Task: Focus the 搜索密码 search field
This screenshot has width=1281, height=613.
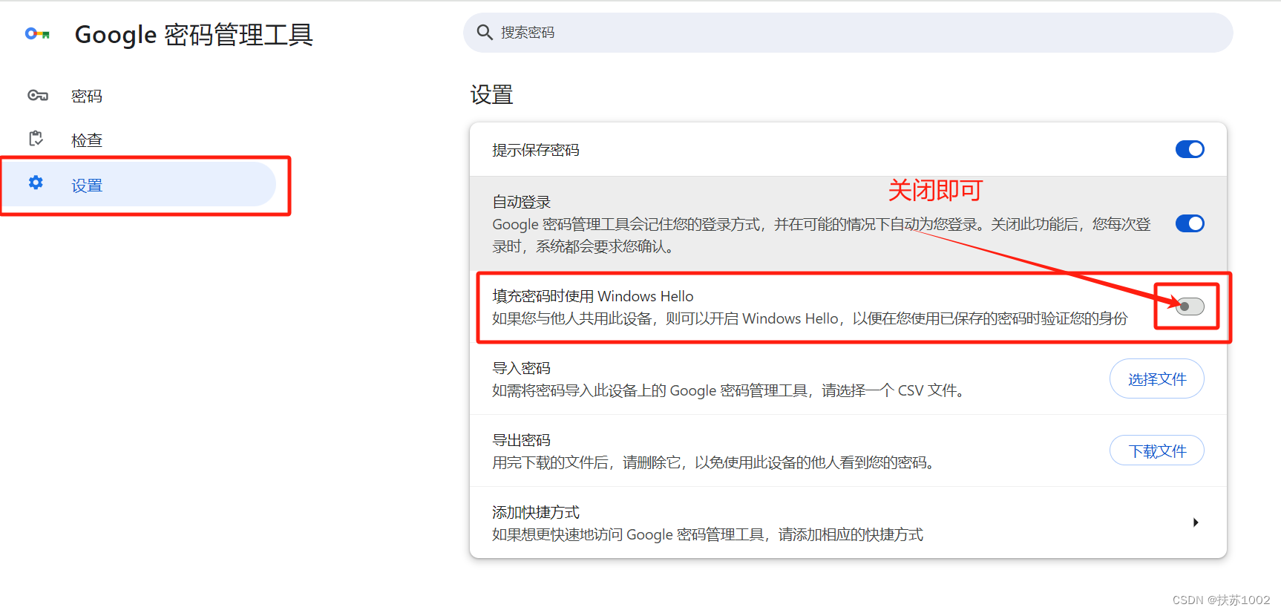Action: click(x=848, y=33)
